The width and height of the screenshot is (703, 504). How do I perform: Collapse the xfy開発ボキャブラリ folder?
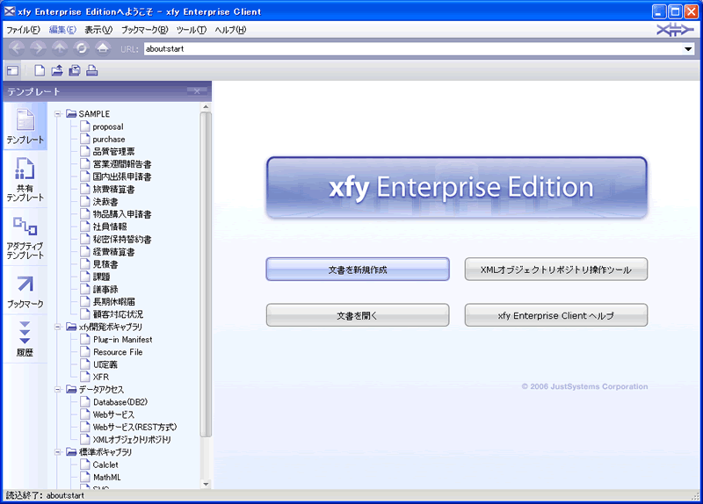coord(58,327)
